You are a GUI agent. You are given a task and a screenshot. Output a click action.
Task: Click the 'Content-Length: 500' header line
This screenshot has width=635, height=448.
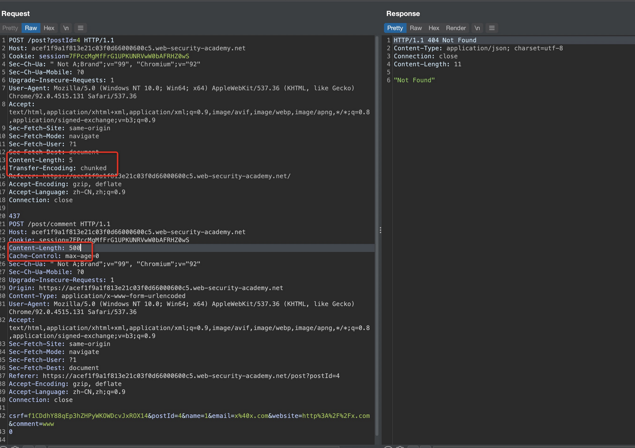(45, 248)
